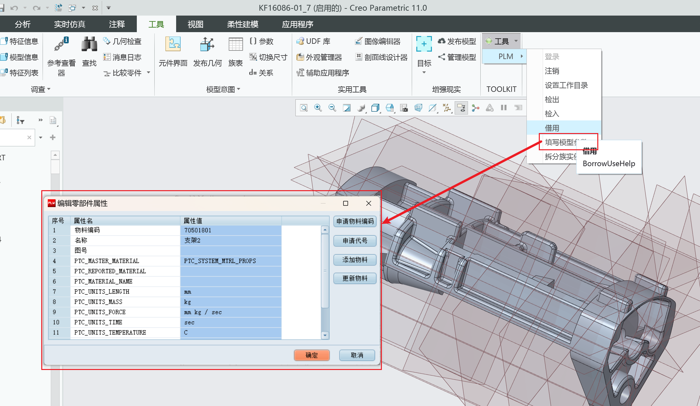Click the table with camera snapshot icon

pos(404,108)
